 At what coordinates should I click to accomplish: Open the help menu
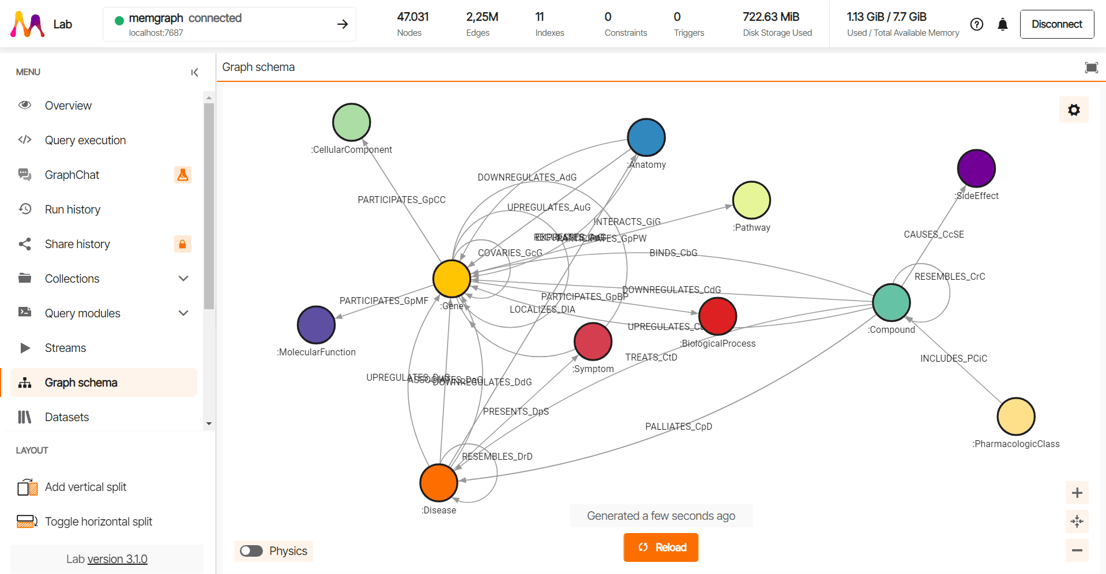pos(976,24)
